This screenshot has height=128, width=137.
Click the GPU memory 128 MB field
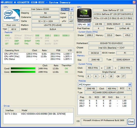98,24
